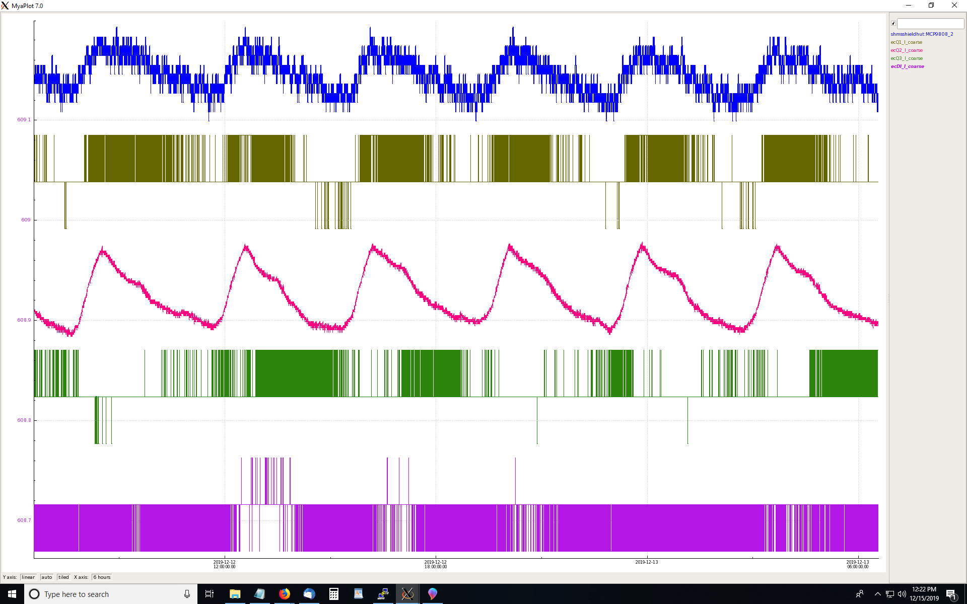
Task: Open the document editor taskbar icon
Action: click(x=358, y=594)
